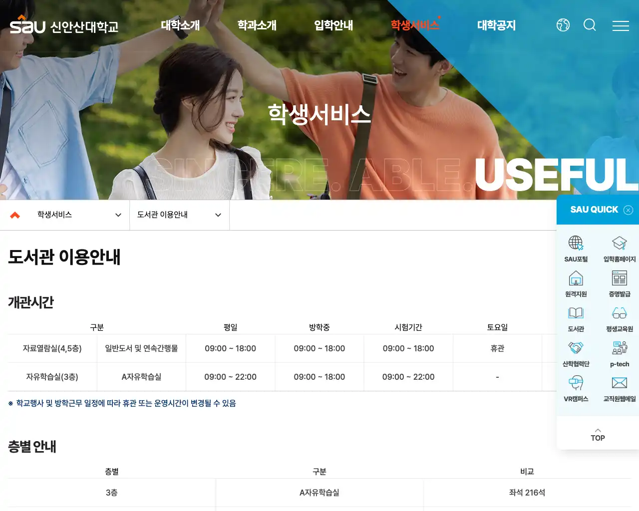Click the 시험기간 column header
Screen dimensions: 639x511
coord(408,327)
